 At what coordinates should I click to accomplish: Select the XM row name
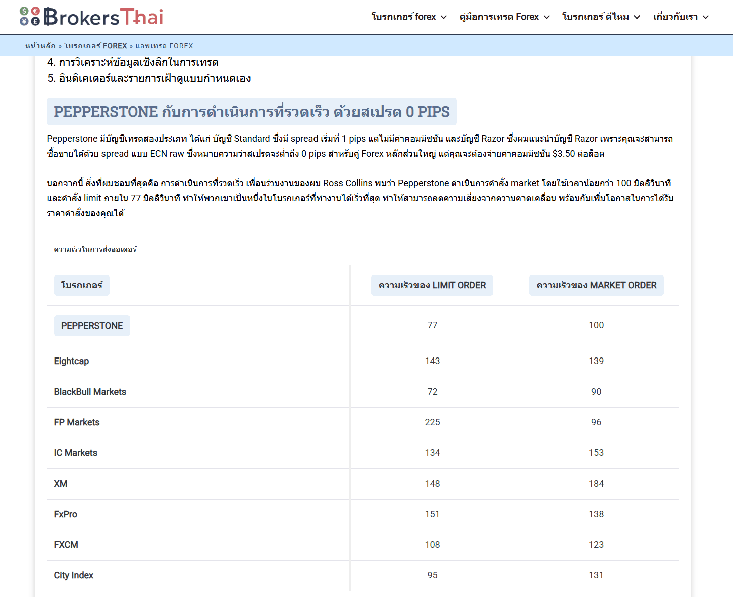click(x=61, y=484)
